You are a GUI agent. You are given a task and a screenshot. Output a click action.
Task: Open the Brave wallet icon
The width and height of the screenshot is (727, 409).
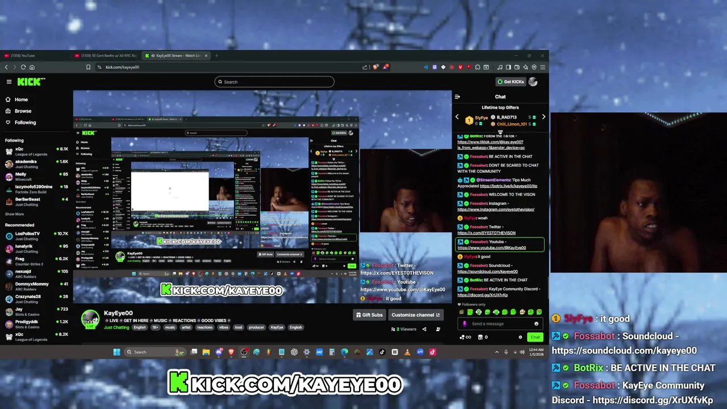coord(517,67)
